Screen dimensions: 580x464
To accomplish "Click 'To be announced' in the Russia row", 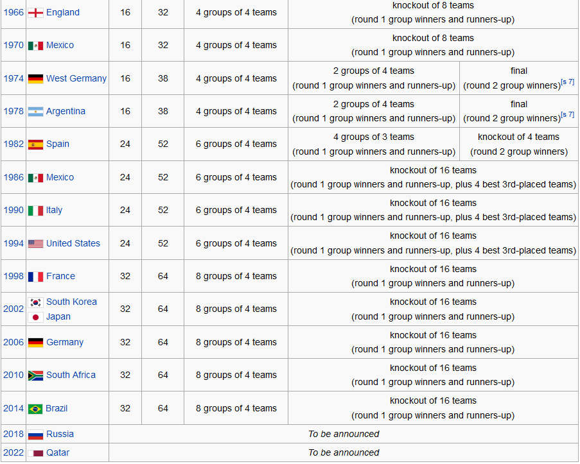I will click(x=344, y=434).
